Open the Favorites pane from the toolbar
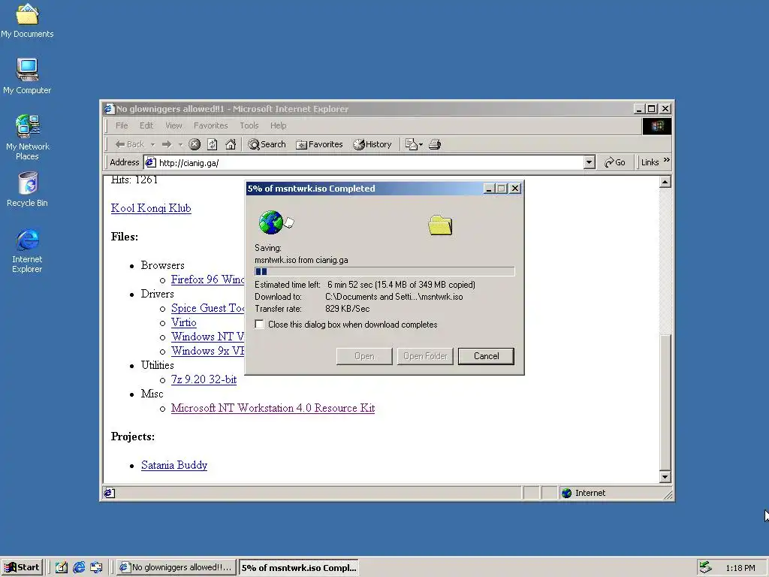The height and width of the screenshot is (577, 769). (x=319, y=144)
